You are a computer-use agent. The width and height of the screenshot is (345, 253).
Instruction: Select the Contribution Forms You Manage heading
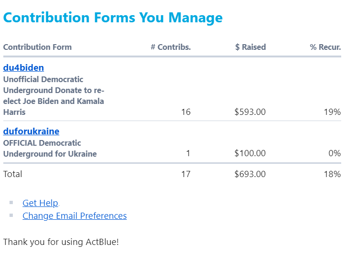pos(113,18)
